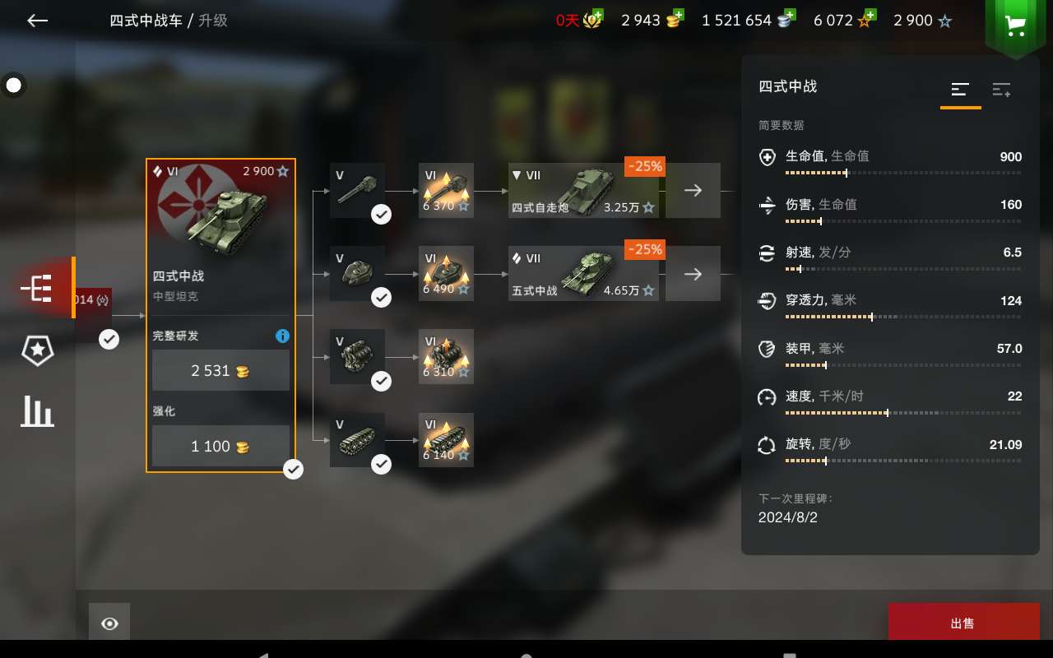Click the 2 531 gold full research button
Viewport: 1053px width, 658px height.
pyautogui.click(x=220, y=370)
